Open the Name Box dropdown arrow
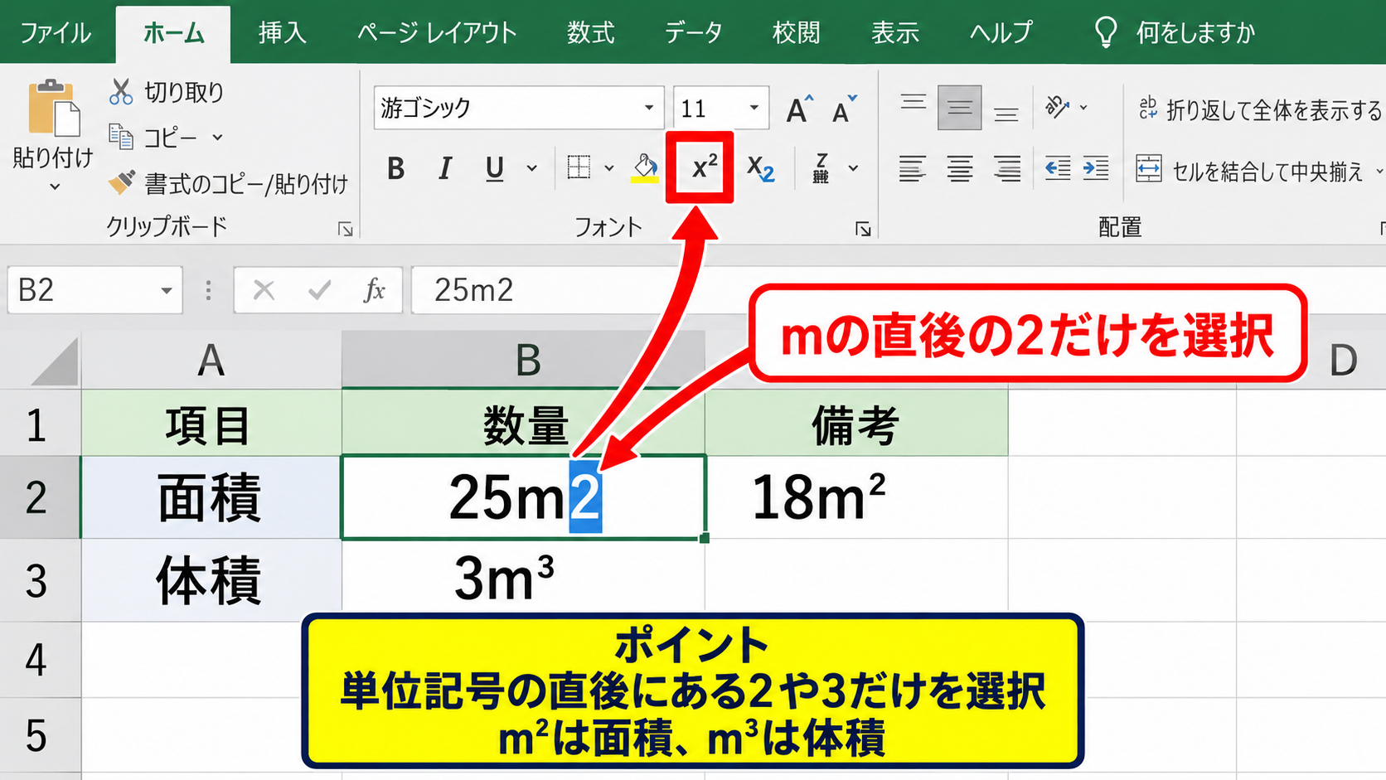This screenshot has width=1386, height=780. pyautogui.click(x=167, y=290)
